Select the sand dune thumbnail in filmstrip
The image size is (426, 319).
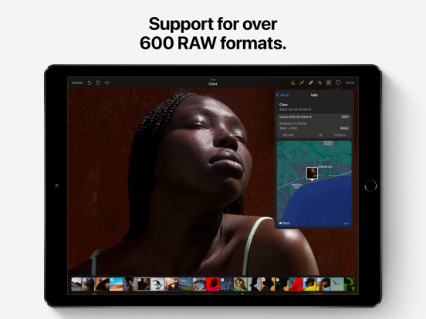[x=116, y=284]
